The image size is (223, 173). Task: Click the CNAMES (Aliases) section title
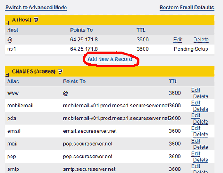(34, 71)
